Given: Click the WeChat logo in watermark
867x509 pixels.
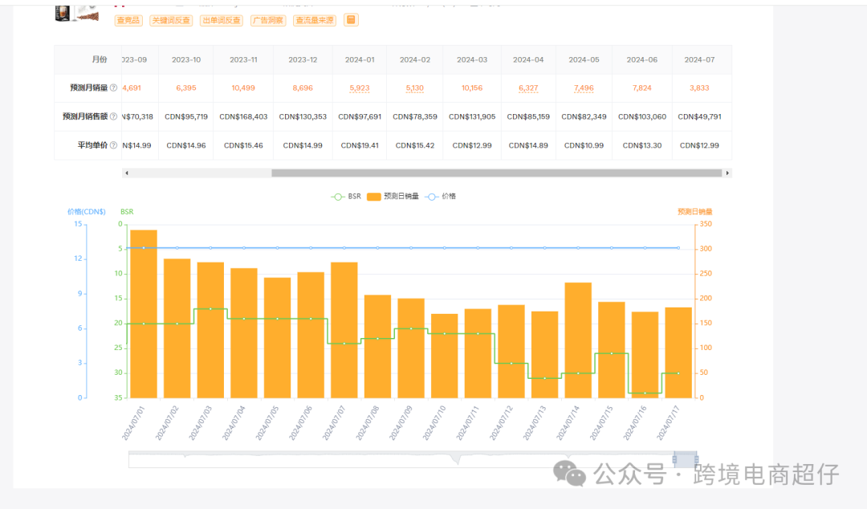Looking at the screenshot, I should (x=575, y=474).
